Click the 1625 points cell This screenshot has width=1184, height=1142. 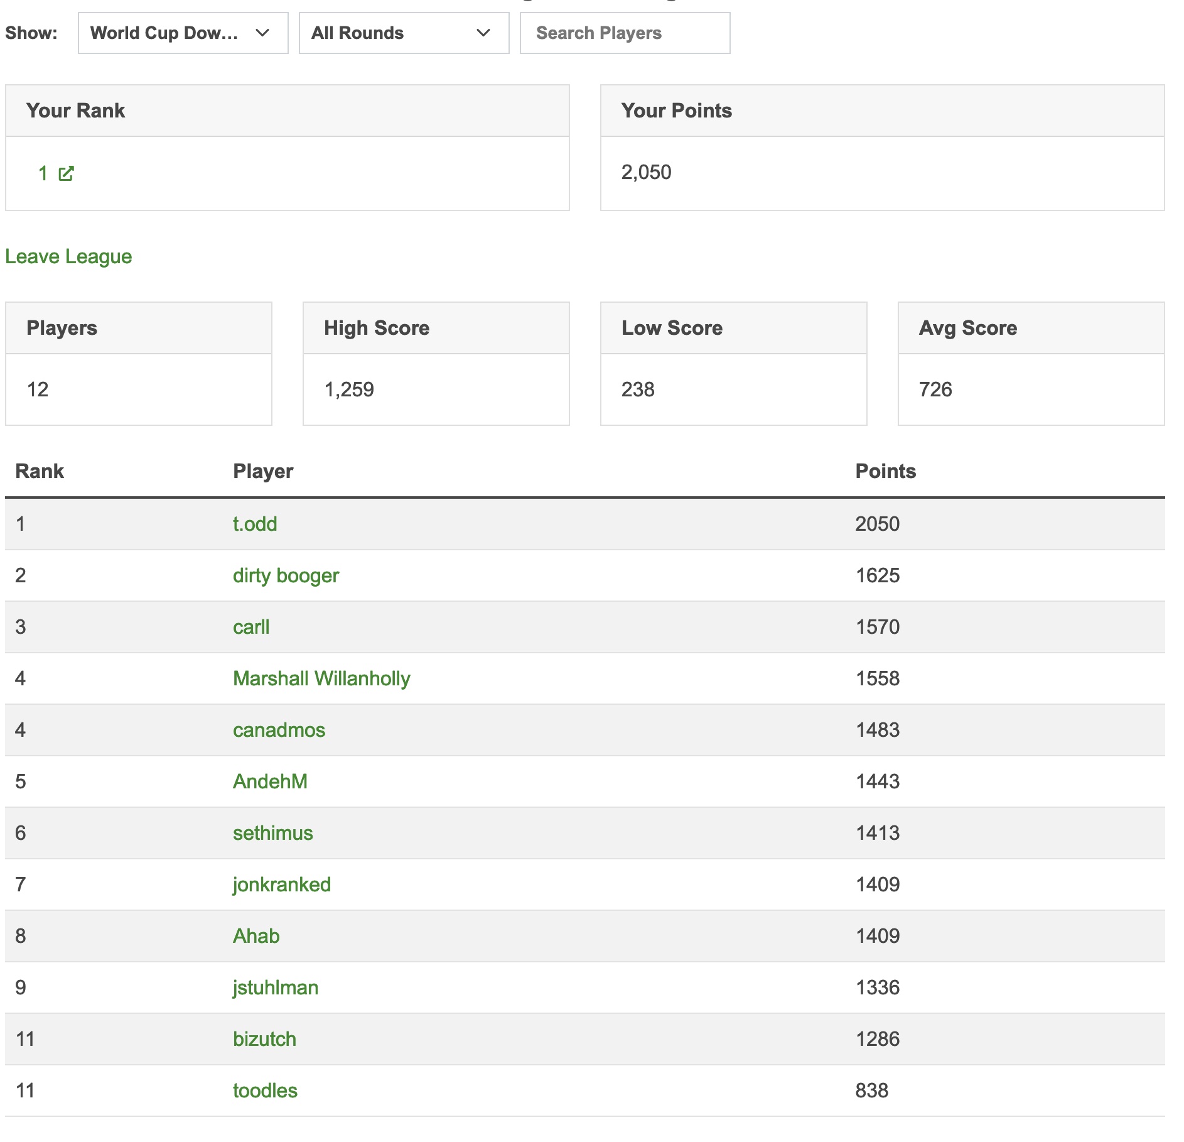pos(878,575)
